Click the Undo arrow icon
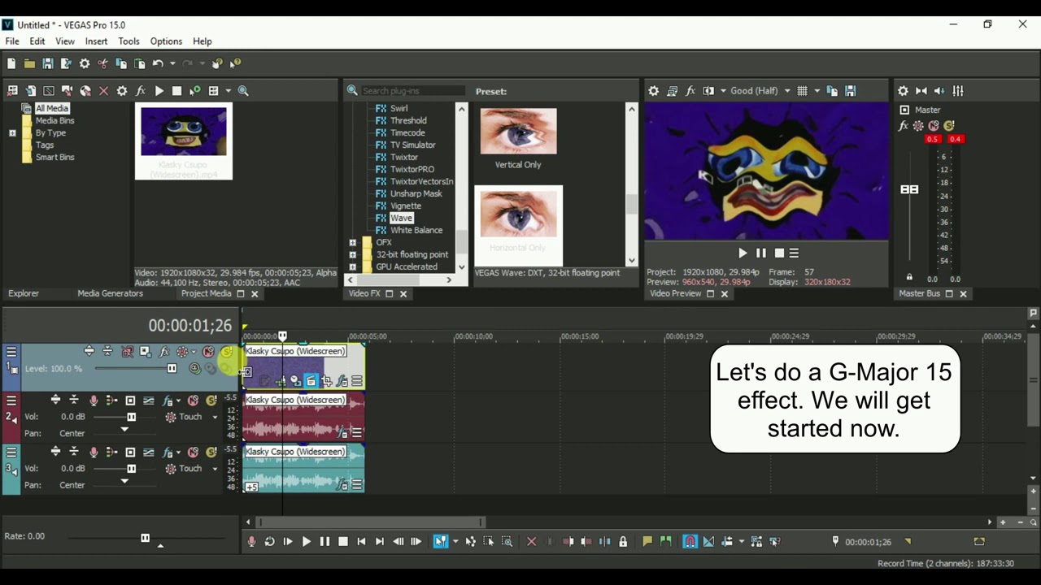The height and width of the screenshot is (585, 1041). [158, 63]
